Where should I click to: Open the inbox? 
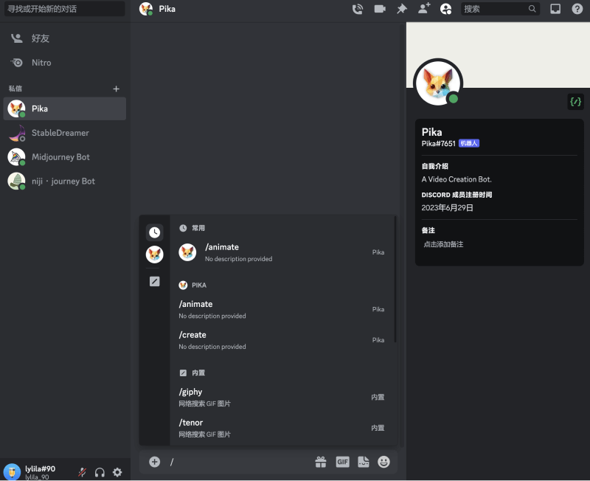555,9
